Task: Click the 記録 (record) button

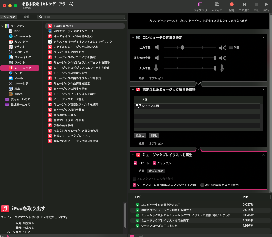Action: [232, 6]
